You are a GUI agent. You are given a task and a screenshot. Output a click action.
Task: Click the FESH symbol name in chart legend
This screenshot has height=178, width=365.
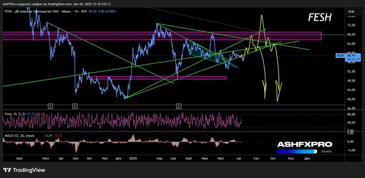coord(8,11)
